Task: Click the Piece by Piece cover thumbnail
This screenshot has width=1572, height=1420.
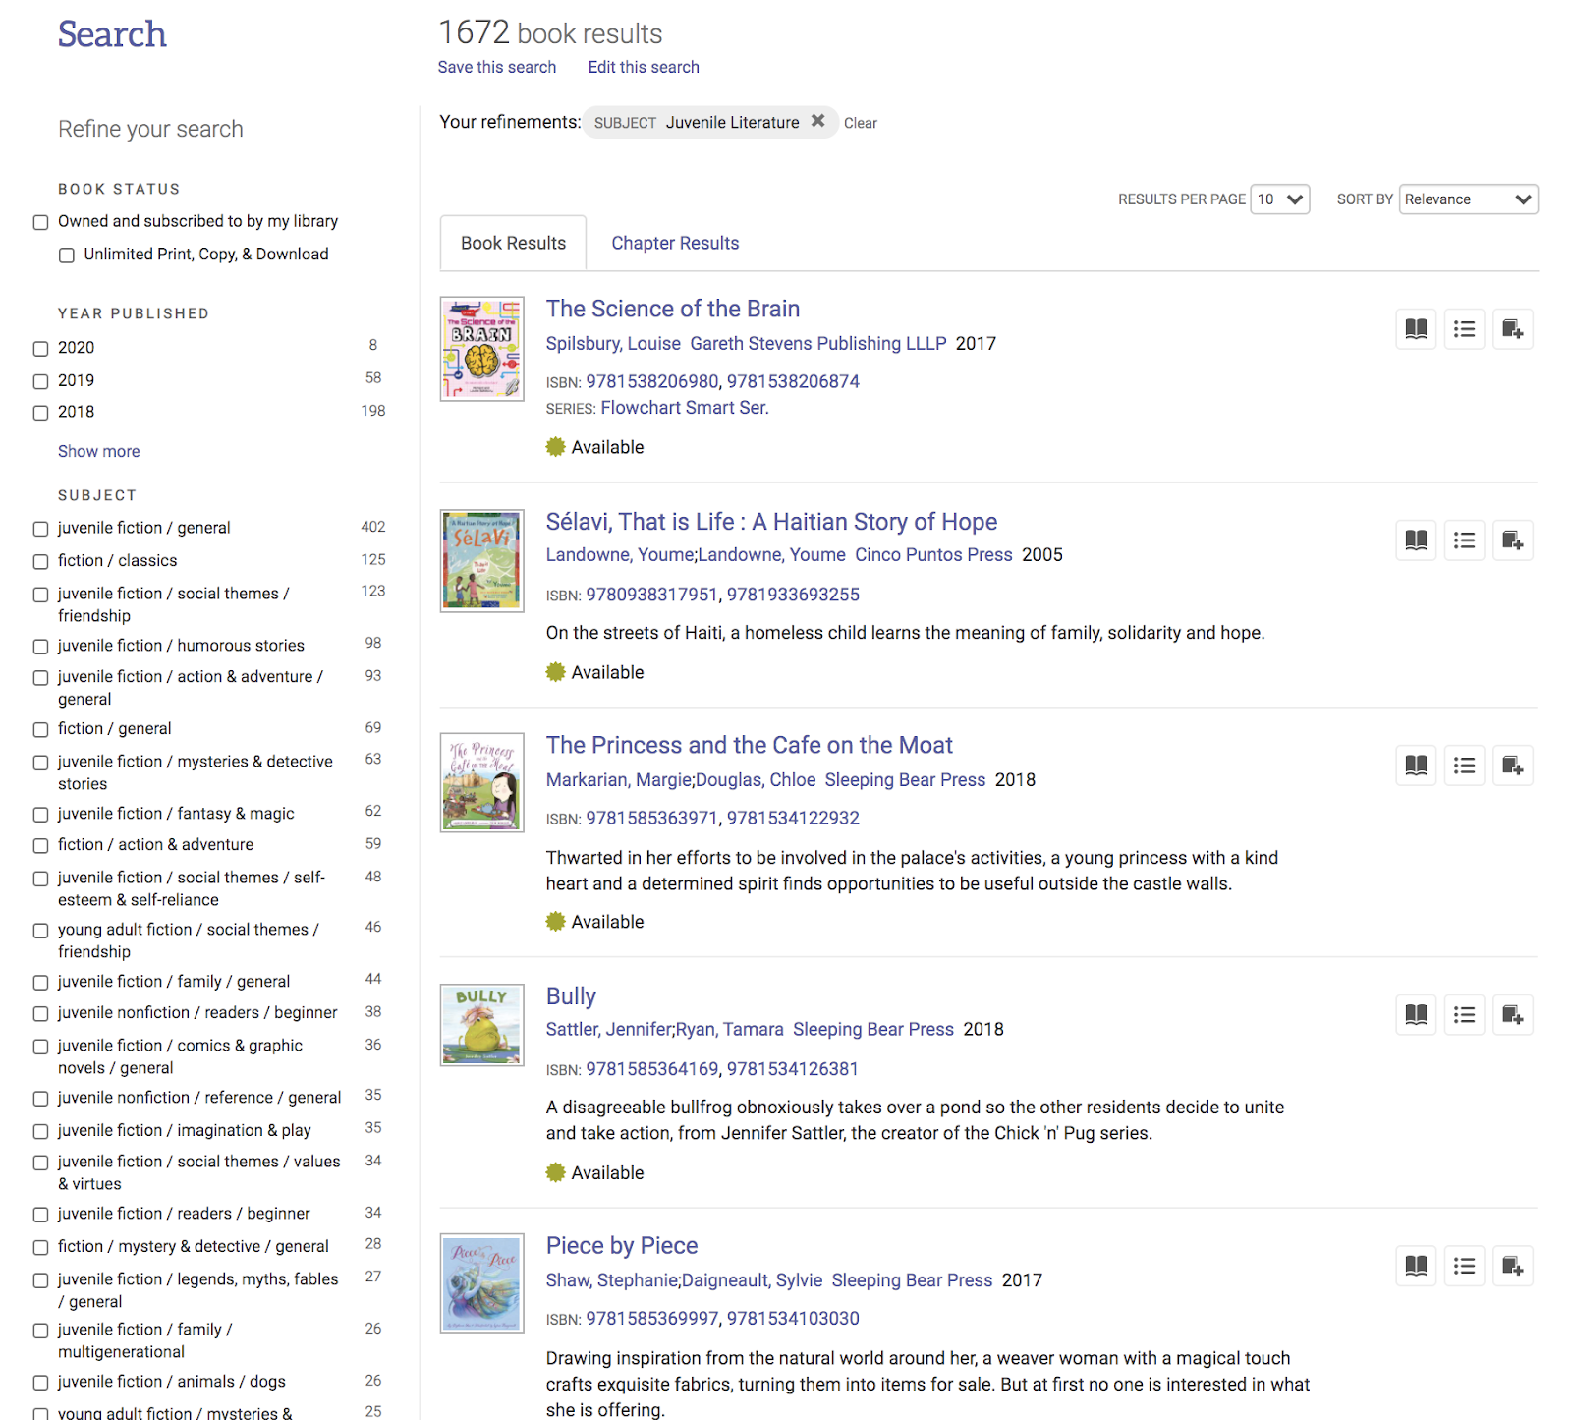Action: 482,1283
